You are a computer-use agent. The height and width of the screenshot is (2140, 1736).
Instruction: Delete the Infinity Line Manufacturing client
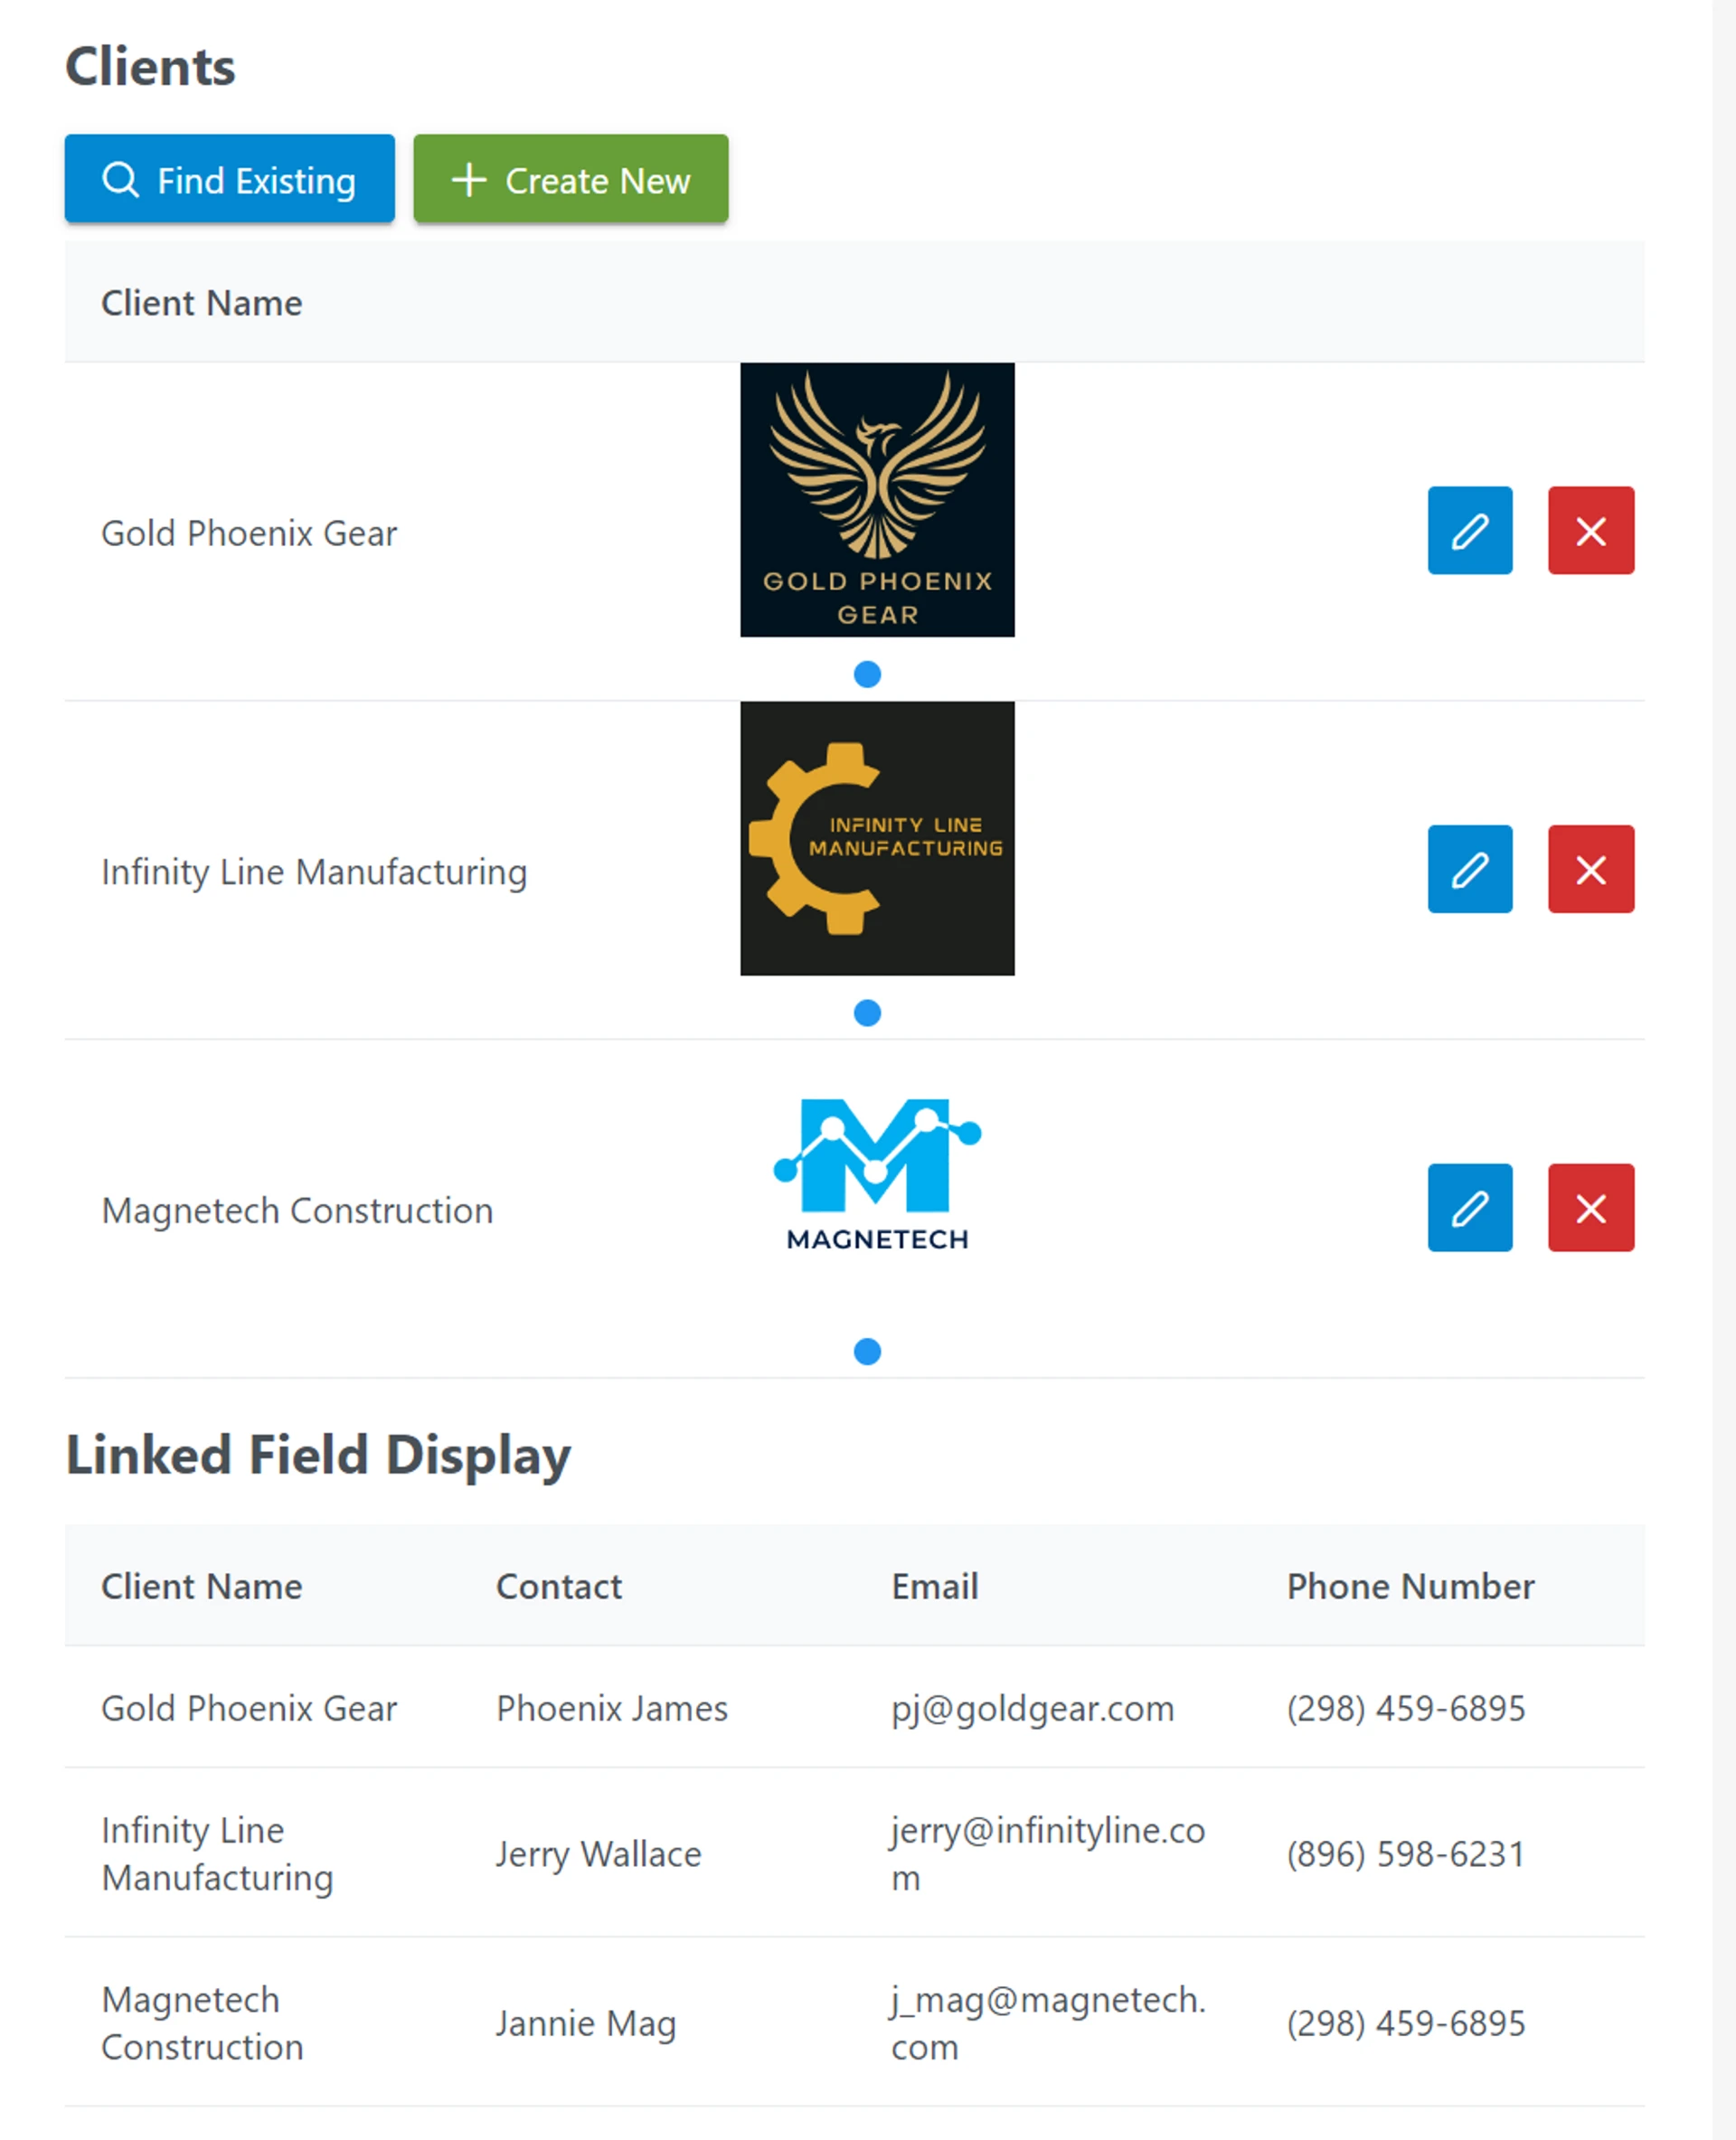point(1590,869)
